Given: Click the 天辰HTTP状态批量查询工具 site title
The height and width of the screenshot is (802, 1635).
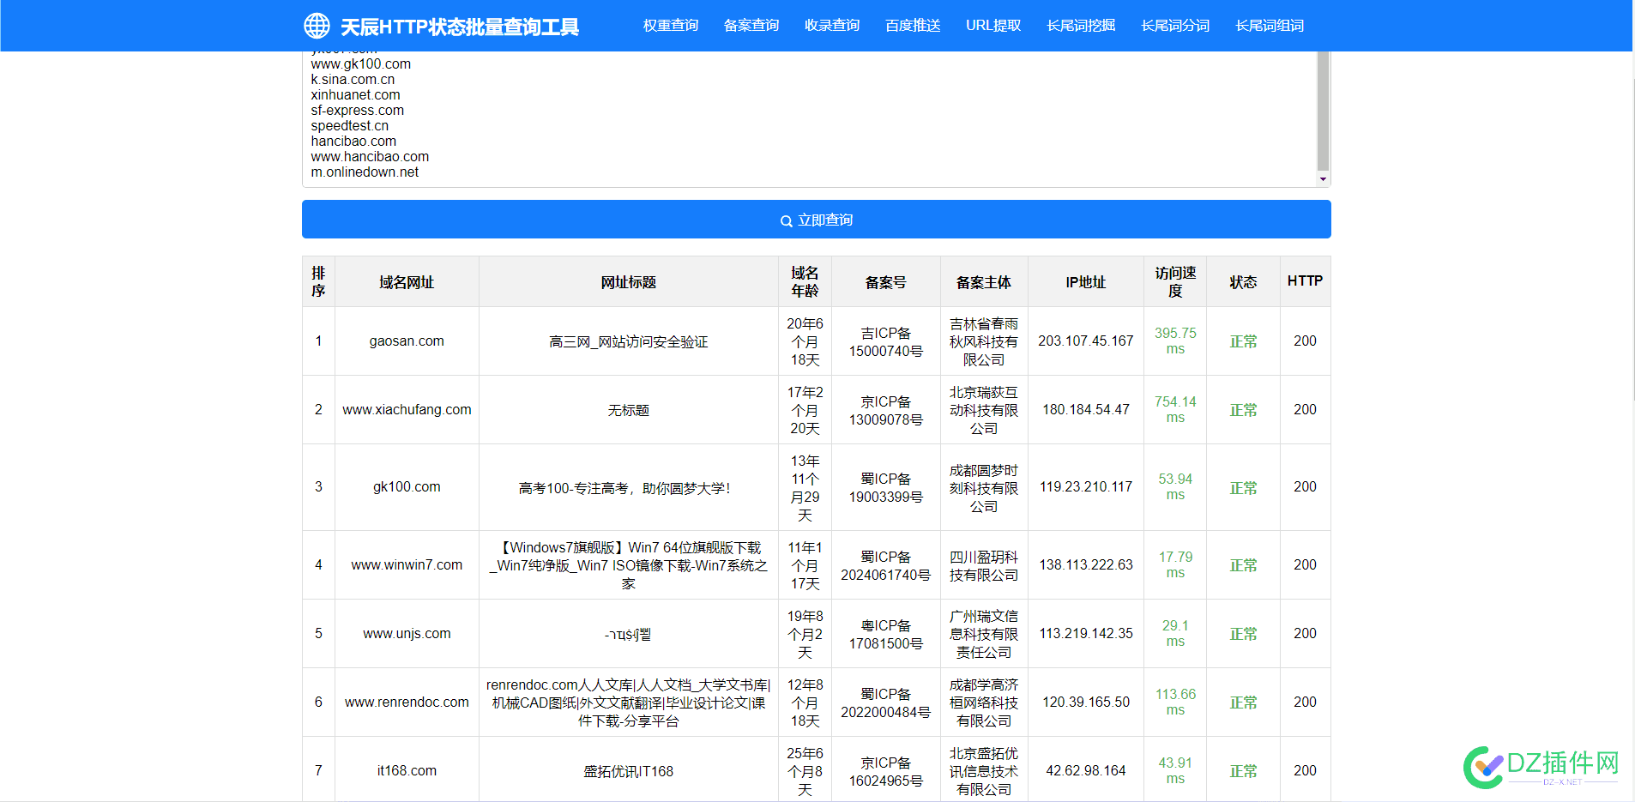Looking at the screenshot, I should [x=460, y=27].
